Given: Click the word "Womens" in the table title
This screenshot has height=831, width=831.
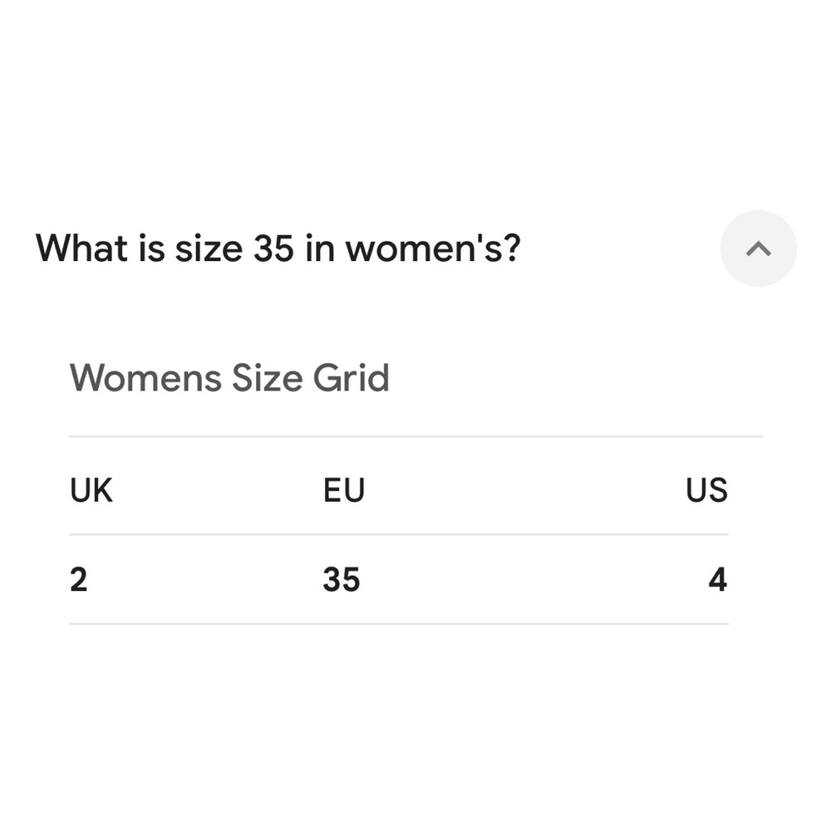Looking at the screenshot, I should [x=145, y=378].
